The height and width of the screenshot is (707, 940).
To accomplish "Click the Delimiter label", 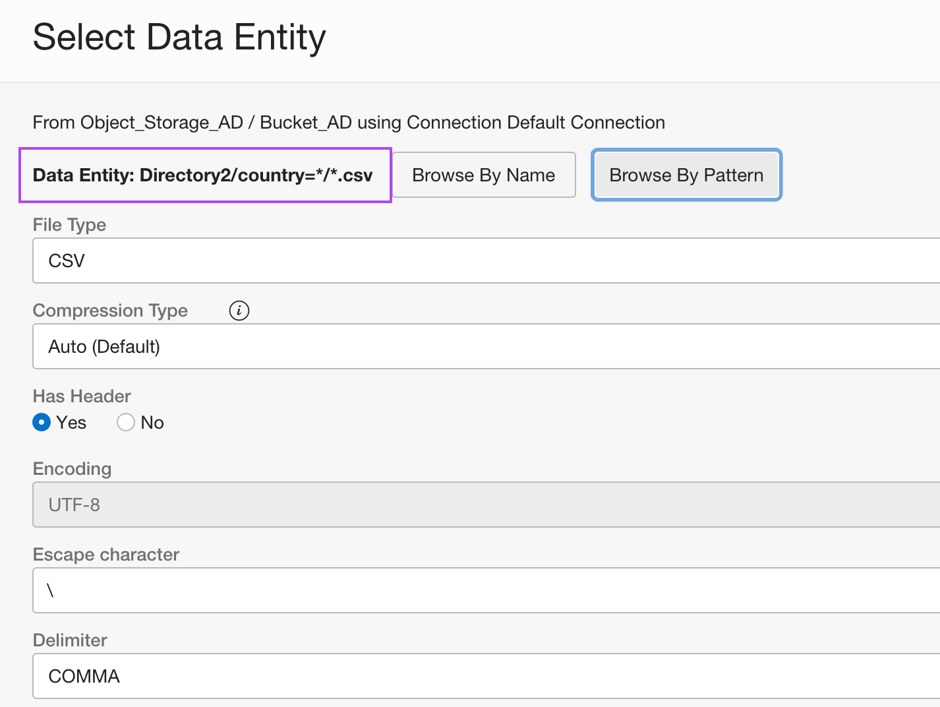I will point(70,640).
